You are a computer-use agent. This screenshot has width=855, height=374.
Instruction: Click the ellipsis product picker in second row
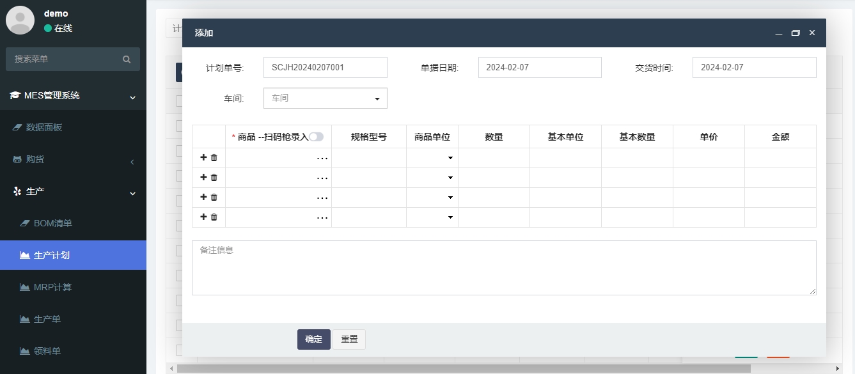322,178
